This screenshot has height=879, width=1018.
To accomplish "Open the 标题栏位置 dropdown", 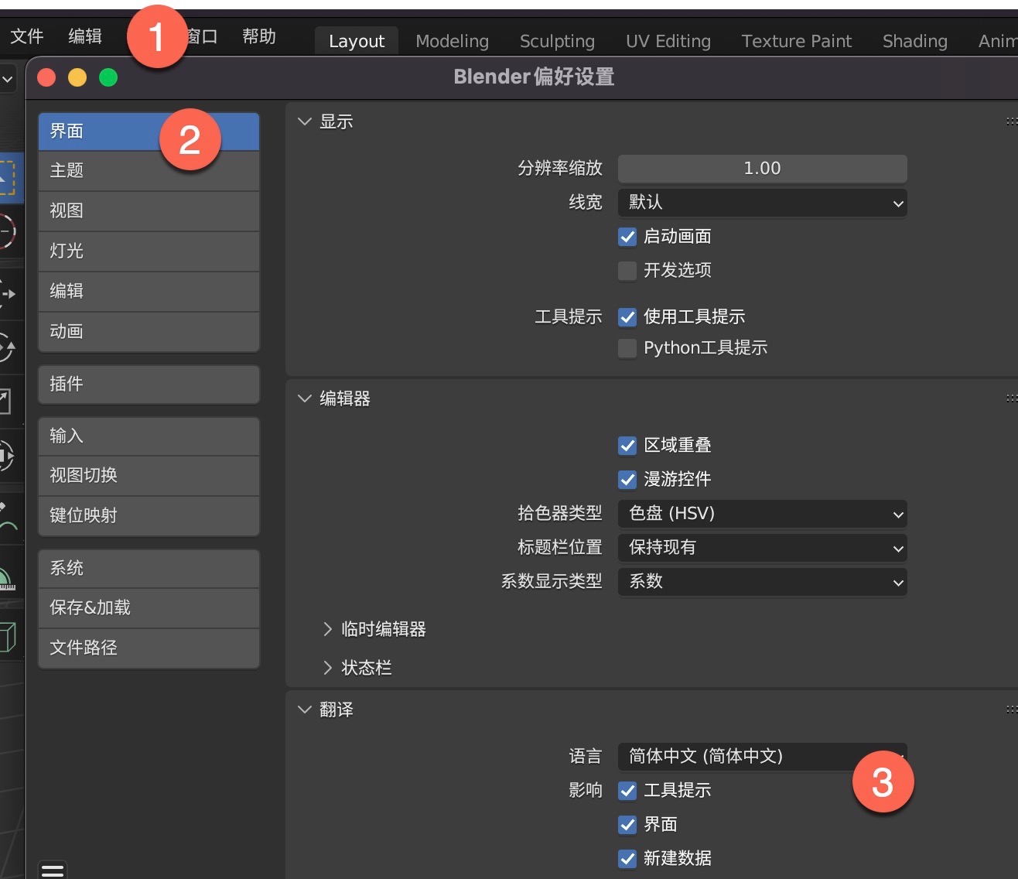I will 762,548.
